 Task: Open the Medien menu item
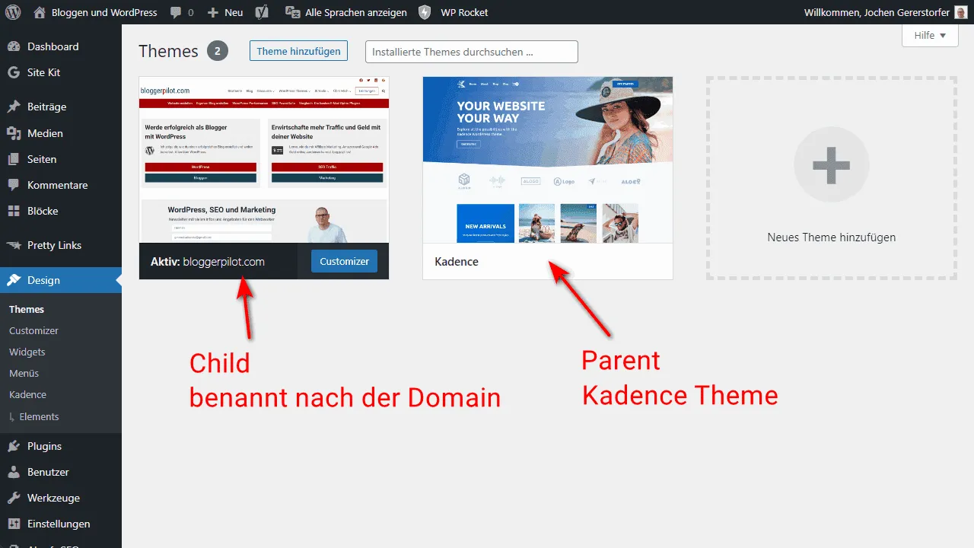tap(61, 133)
